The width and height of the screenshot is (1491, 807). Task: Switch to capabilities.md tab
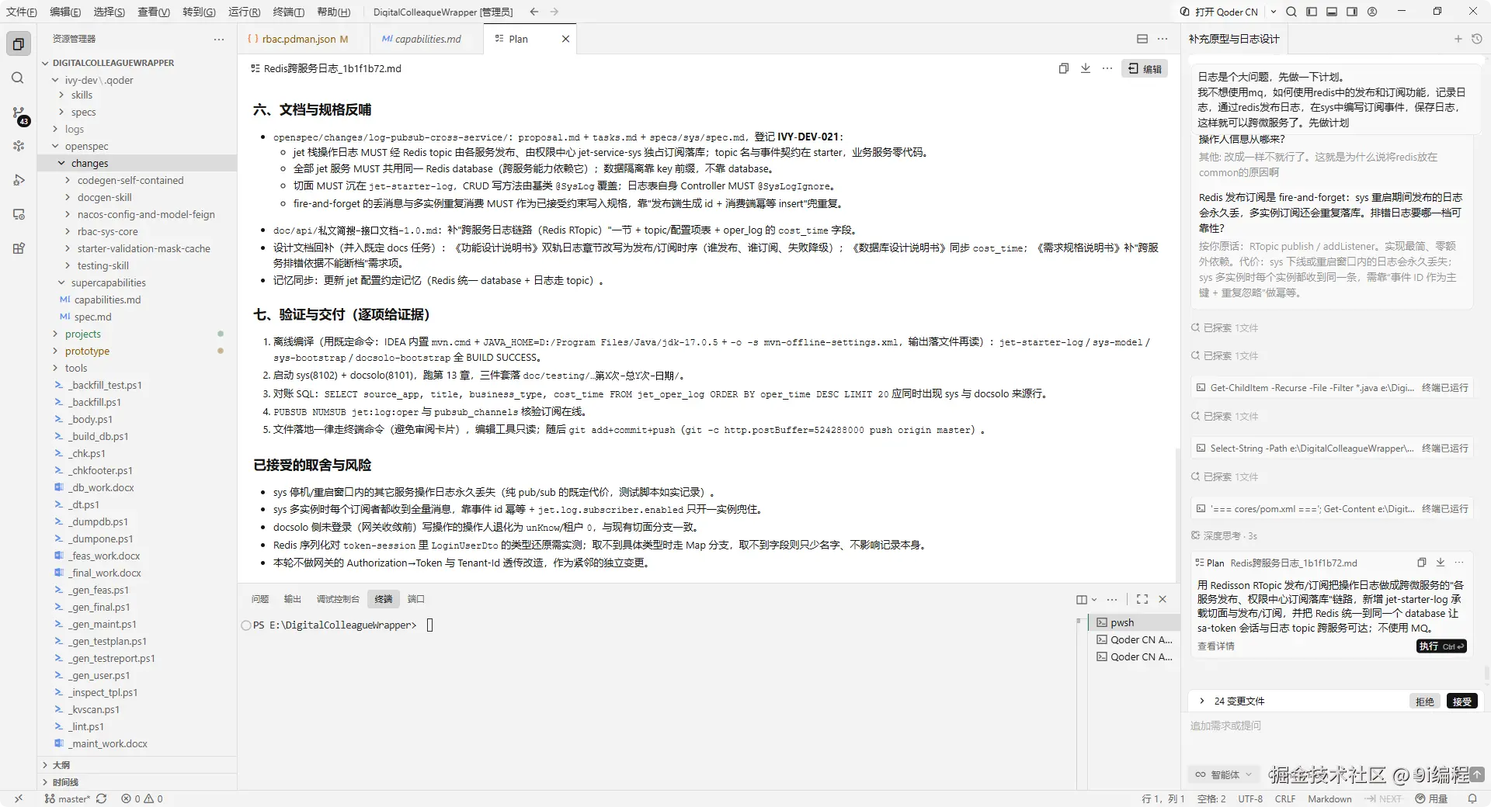[x=422, y=39]
